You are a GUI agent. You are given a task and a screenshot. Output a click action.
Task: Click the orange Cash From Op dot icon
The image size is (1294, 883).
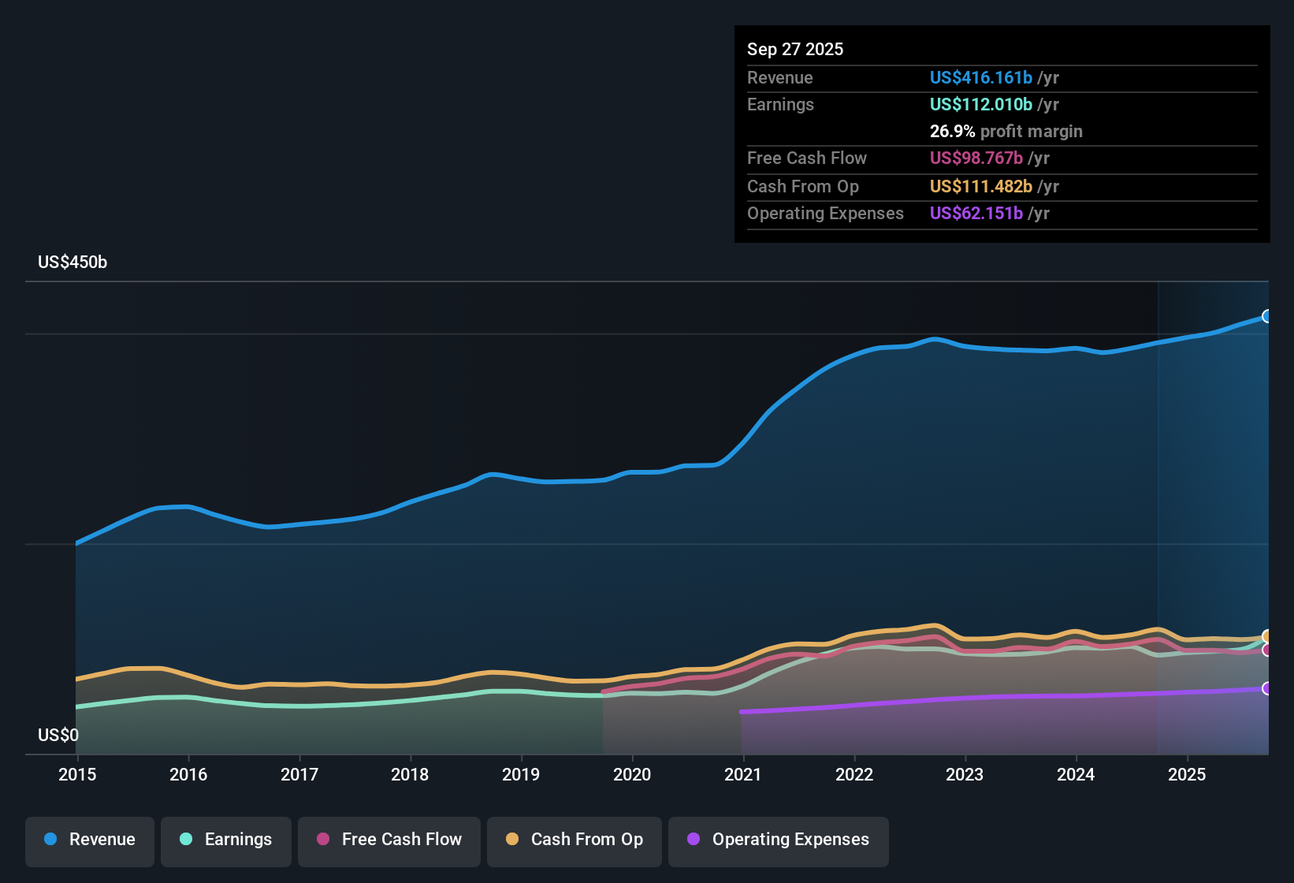tap(511, 840)
